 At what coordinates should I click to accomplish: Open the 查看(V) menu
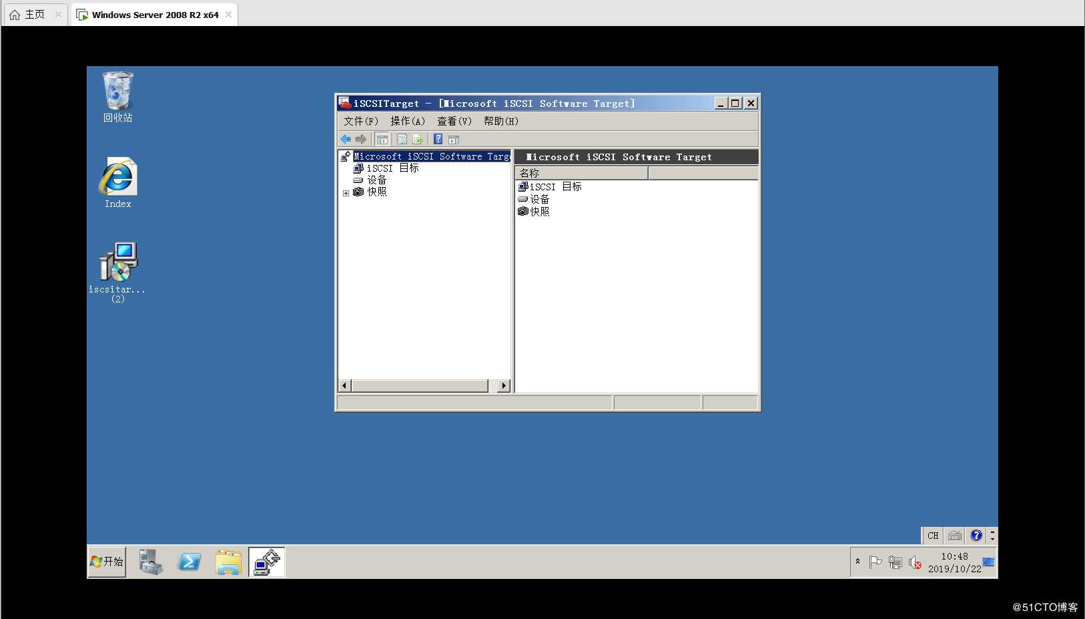454,121
